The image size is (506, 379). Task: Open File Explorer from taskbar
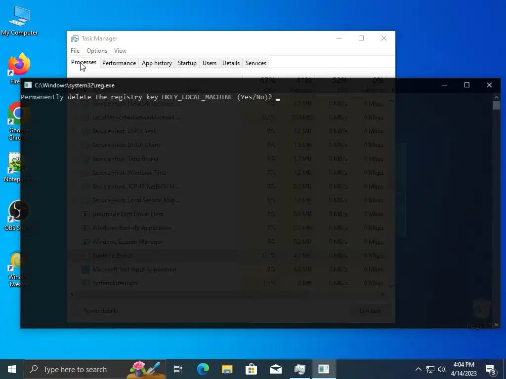coord(227,369)
